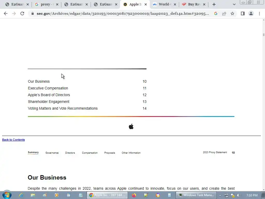Select the Compensation section tab
This screenshot has width=265, height=199.
pos(90,153)
